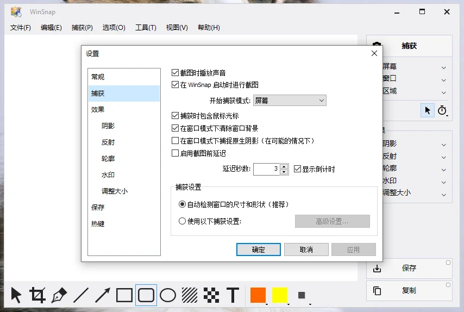Image resolution: width=464 pixels, height=312 pixels.
Task: Open the 开始捕获模式 dropdown
Action: coord(290,101)
